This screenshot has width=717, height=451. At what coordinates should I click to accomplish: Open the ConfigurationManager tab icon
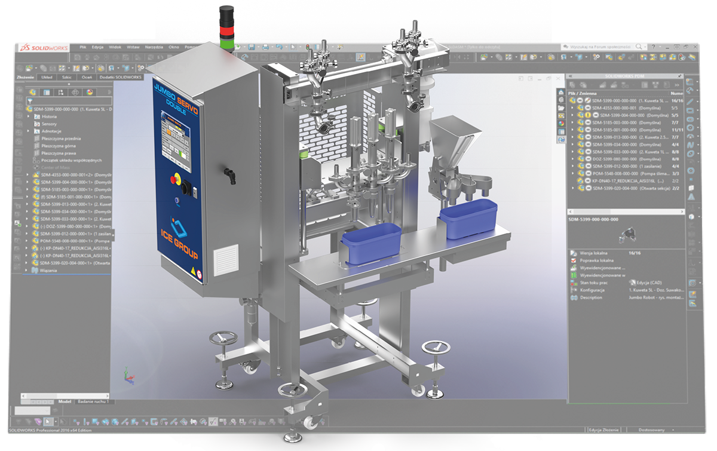tap(60, 93)
